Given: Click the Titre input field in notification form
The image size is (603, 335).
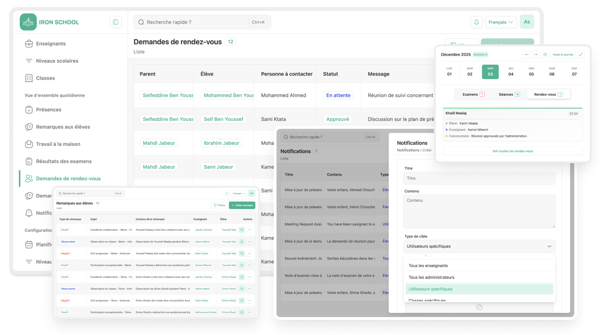Looking at the screenshot, I should pos(479,178).
